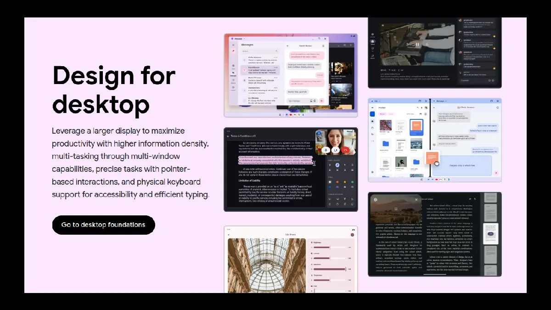
Task: Click the pink send button beside Type message
Action: coord(321,101)
